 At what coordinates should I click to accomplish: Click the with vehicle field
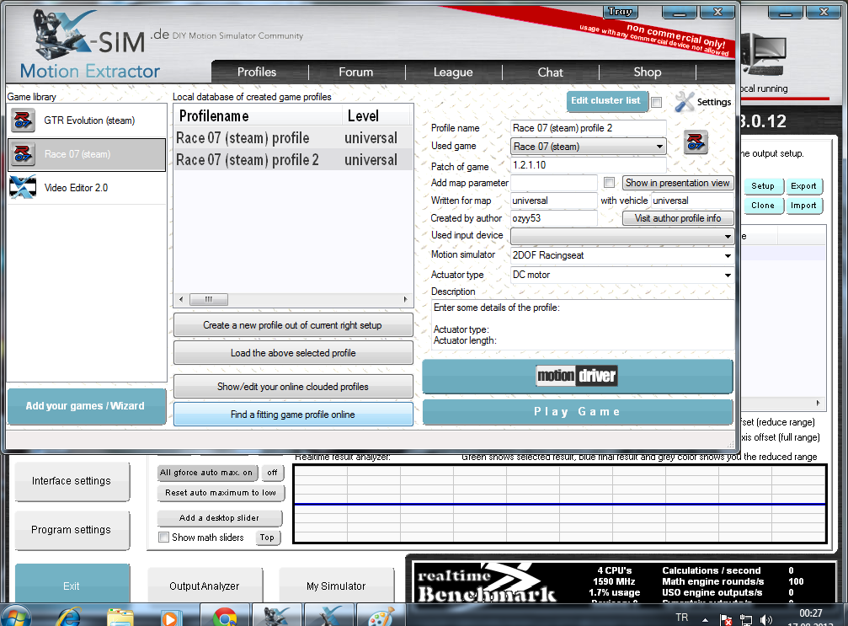coord(692,201)
